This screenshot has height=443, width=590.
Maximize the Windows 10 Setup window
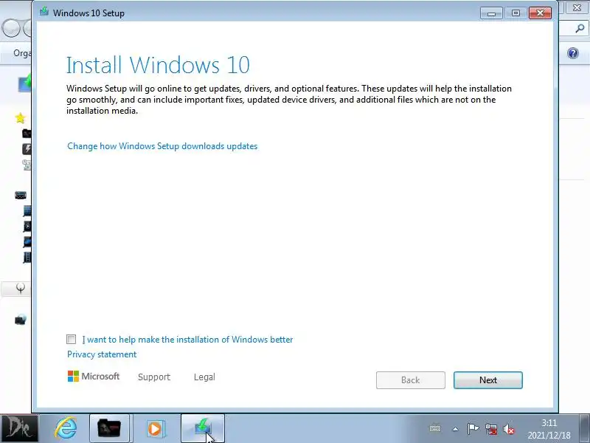pos(516,13)
